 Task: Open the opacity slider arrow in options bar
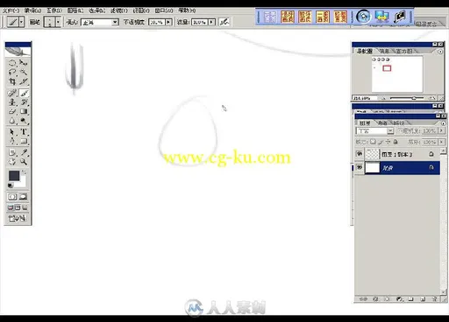(168, 22)
